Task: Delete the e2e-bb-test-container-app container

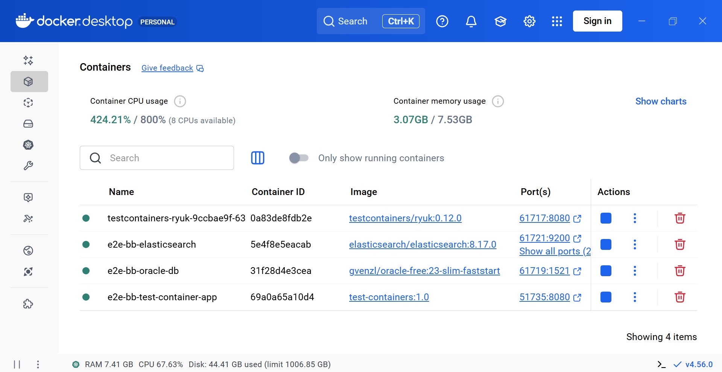Action: point(680,297)
